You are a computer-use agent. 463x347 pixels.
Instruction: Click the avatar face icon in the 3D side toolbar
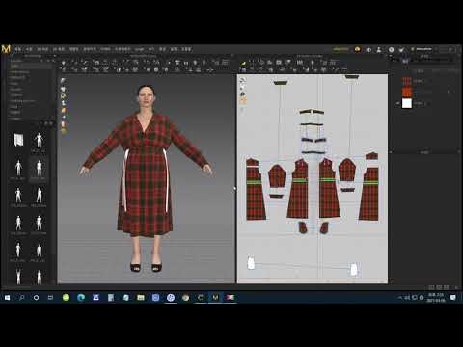tap(64, 124)
